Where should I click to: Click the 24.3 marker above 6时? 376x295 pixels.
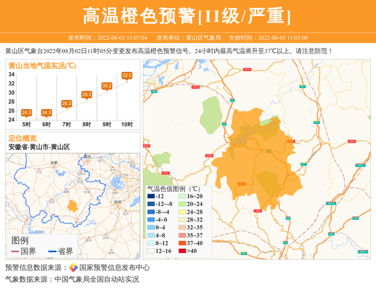(46, 113)
